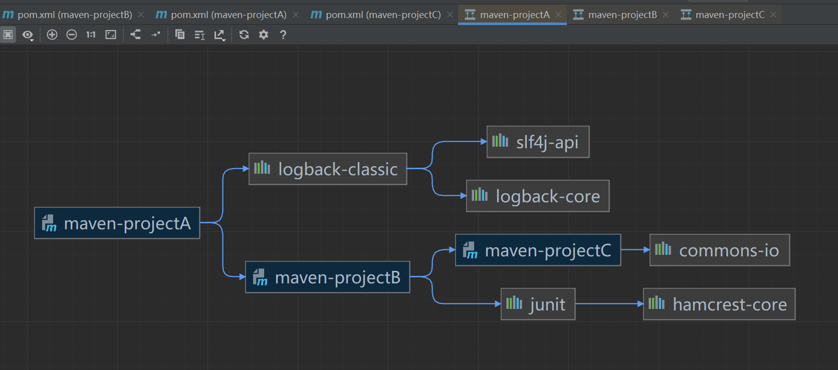The height and width of the screenshot is (370, 838).
Task: Close the pom.xml (maven-projectA) tab
Action: coord(296,15)
